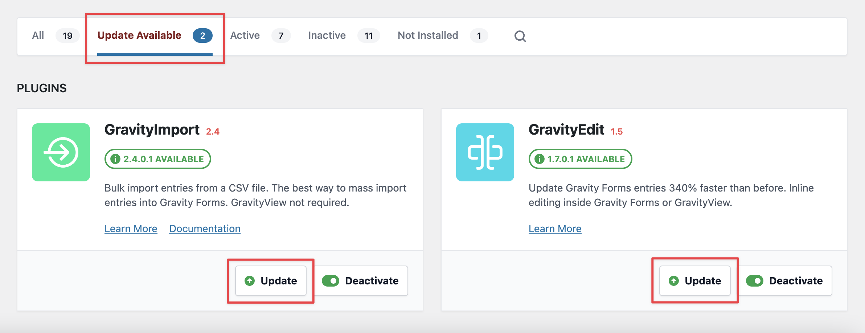Open GravityImport Learn More link

[x=131, y=229]
